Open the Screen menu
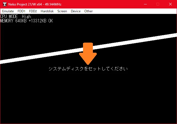This screenshot has height=124, width=177. (62, 11)
